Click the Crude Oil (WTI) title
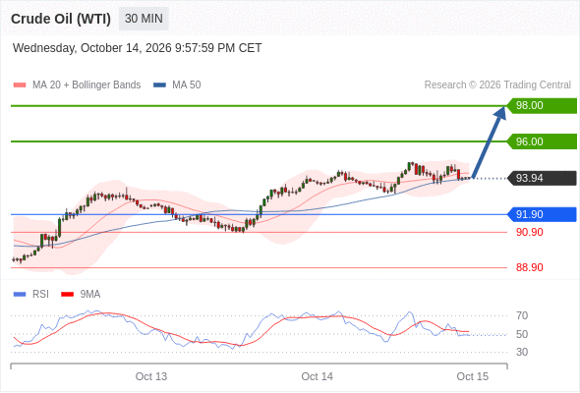Screen dimensions: 580x393 61,19
